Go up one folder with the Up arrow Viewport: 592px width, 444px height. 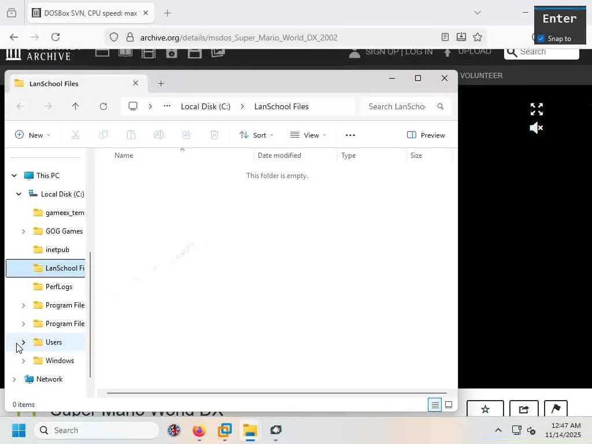point(76,106)
